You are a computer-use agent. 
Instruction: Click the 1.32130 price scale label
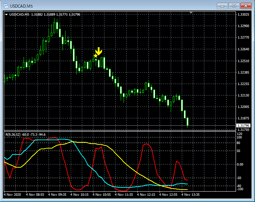(x=243, y=95)
